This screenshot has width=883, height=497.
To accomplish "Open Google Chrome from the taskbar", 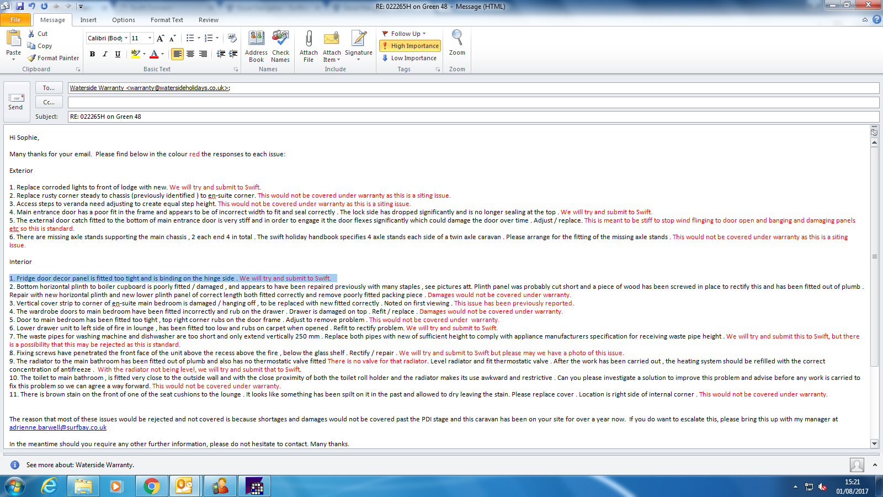I will coord(151,486).
